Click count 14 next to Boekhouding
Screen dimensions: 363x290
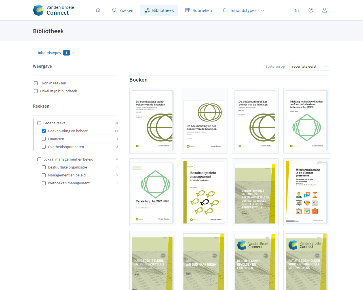(x=116, y=131)
